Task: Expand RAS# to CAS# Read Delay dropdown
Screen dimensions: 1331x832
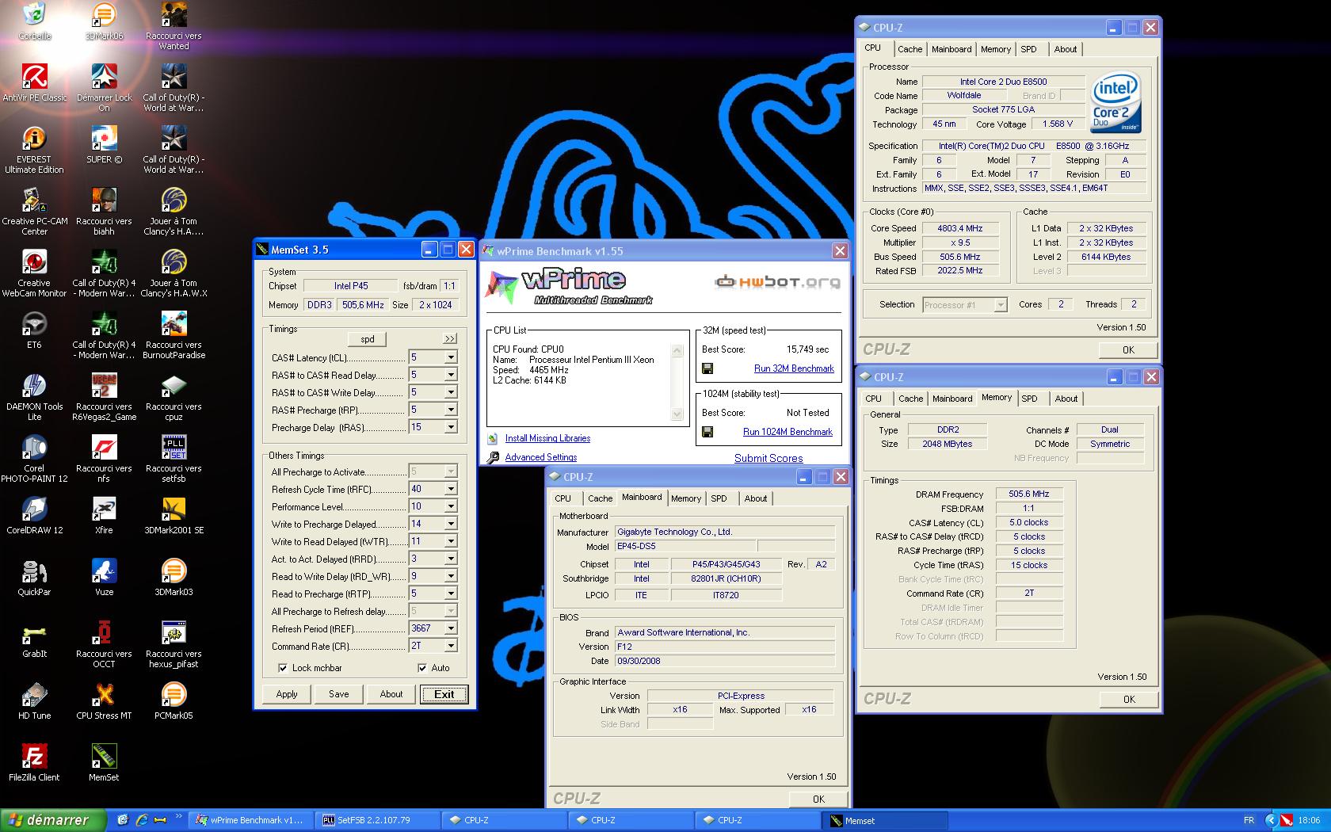Action: pos(450,375)
